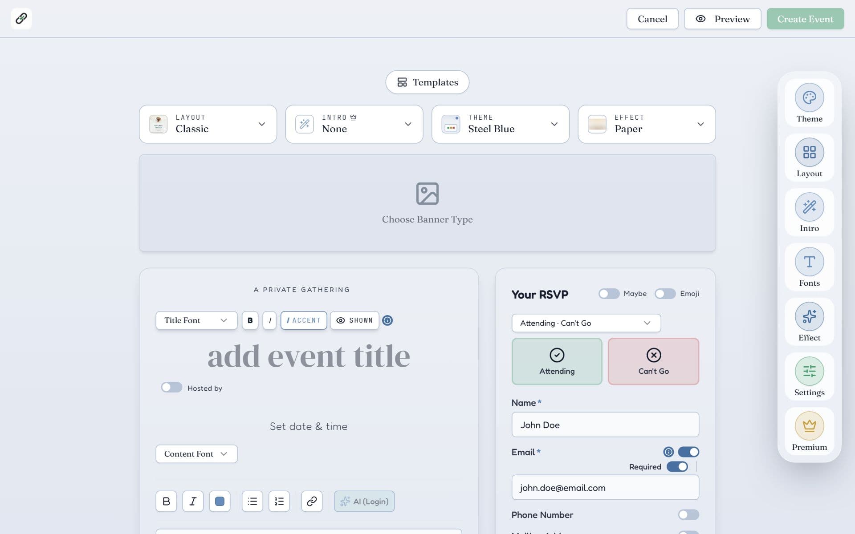The image size is (855, 534).
Task: Disable the Email field toggle
Action: pyautogui.click(x=688, y=452)
